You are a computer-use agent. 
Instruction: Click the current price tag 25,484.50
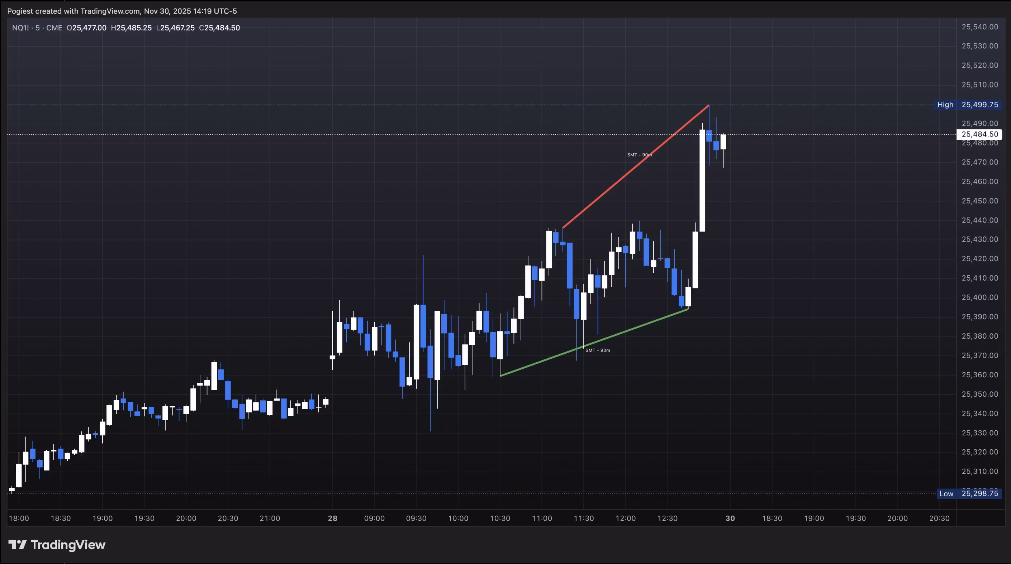pyautogui.click(x=979, y=134)
